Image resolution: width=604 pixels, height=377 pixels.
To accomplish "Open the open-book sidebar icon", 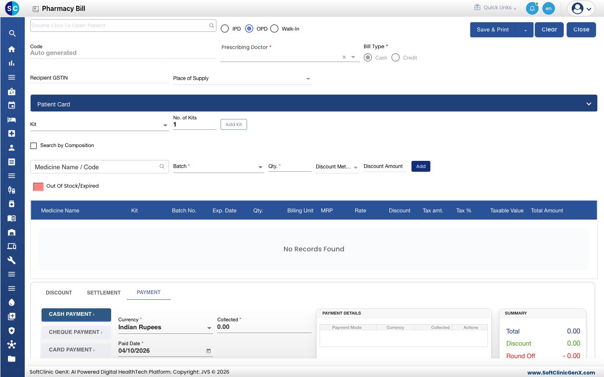I will 12,218.
